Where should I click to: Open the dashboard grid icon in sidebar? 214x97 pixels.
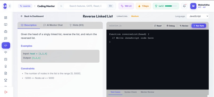click(x=6, y=18)
